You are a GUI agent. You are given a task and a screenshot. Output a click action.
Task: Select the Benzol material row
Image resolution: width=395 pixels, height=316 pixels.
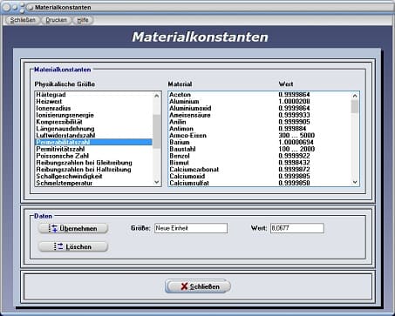pos(260,156)
